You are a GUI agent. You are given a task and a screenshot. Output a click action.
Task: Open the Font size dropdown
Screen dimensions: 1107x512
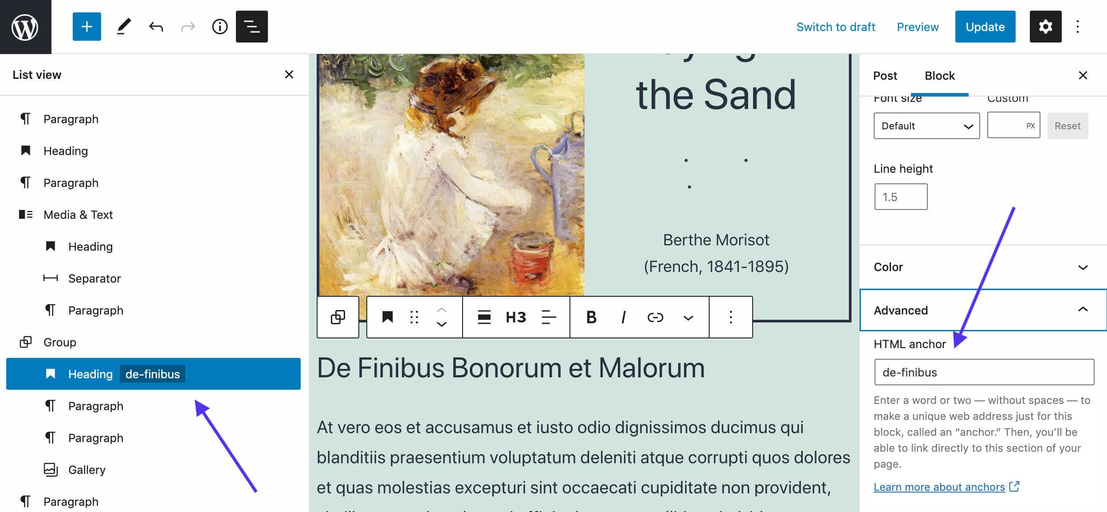[926, 125]
